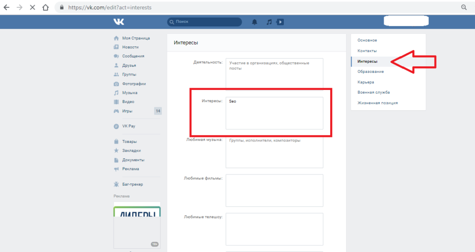
Task: Open Моя Страница in left sidebar
Action: click(135, 38)
